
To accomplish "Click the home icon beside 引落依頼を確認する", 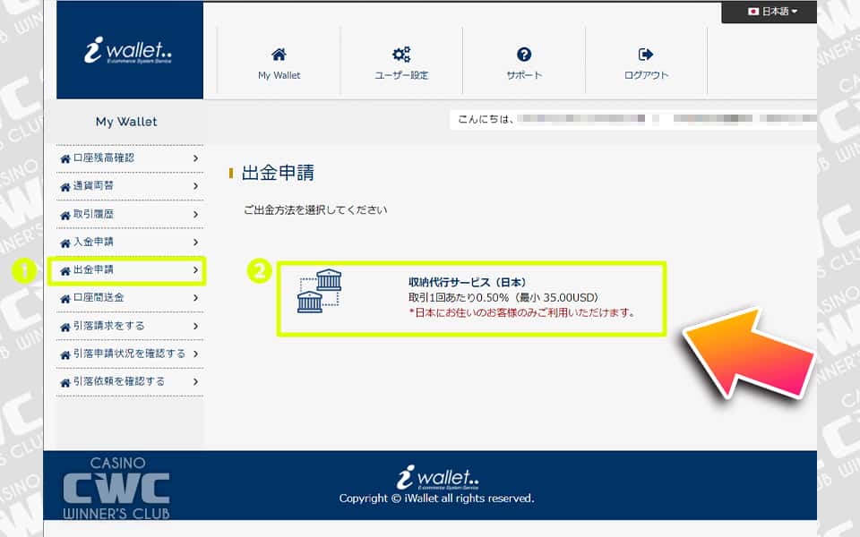I will pyautogui.click(x=65, y=382).
